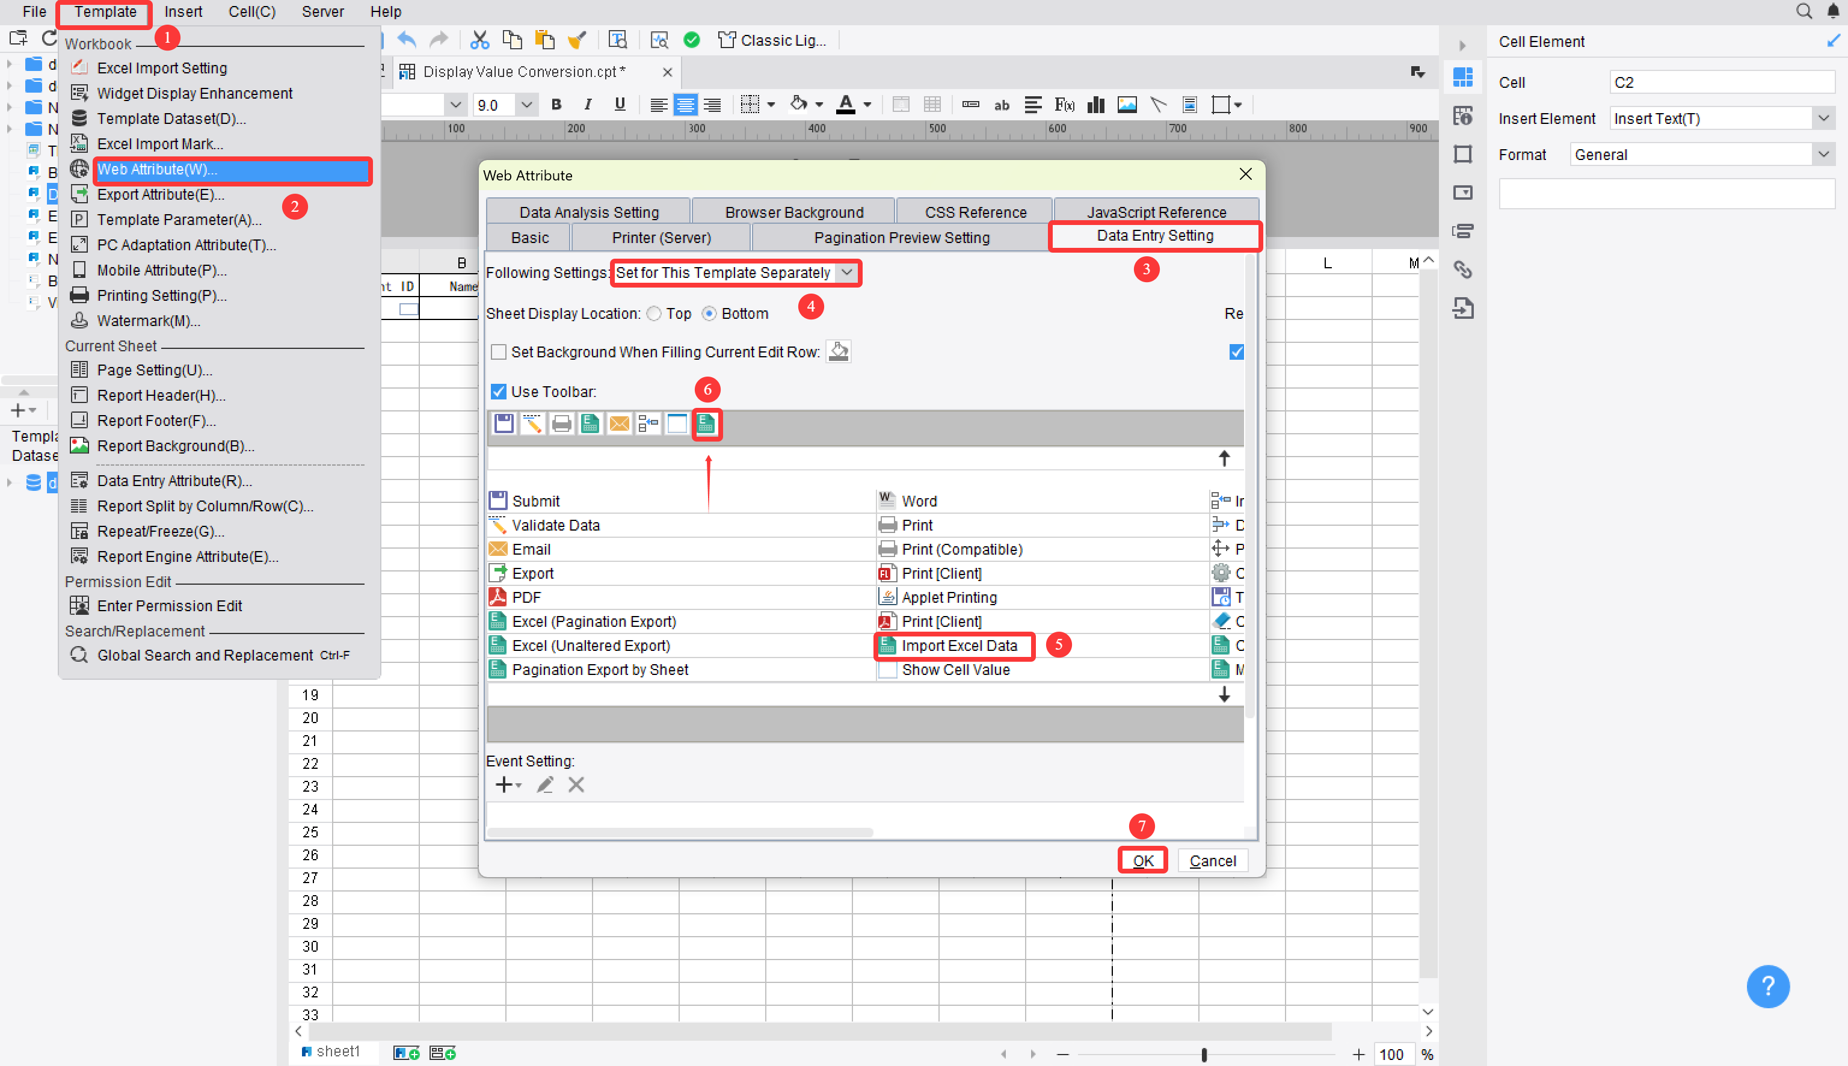Image resolution: width=1848 pixels, height=1066 pixels.
Task: Open the Template menu
Action: pyautogui.click(x=105, y=11)
